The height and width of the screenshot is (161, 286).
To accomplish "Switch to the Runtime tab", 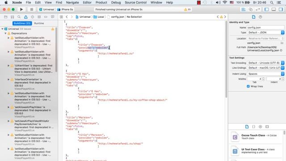I will pos(39,23).
